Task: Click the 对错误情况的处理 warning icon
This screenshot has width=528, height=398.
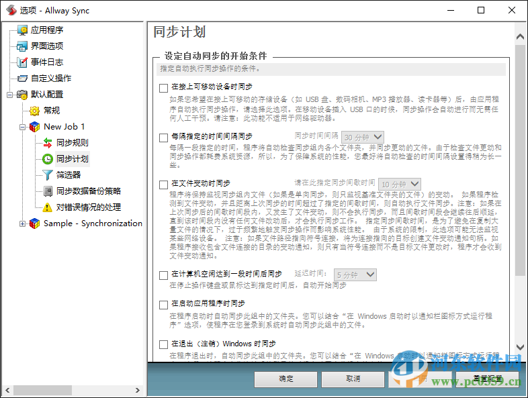Action: pos(48,207)
